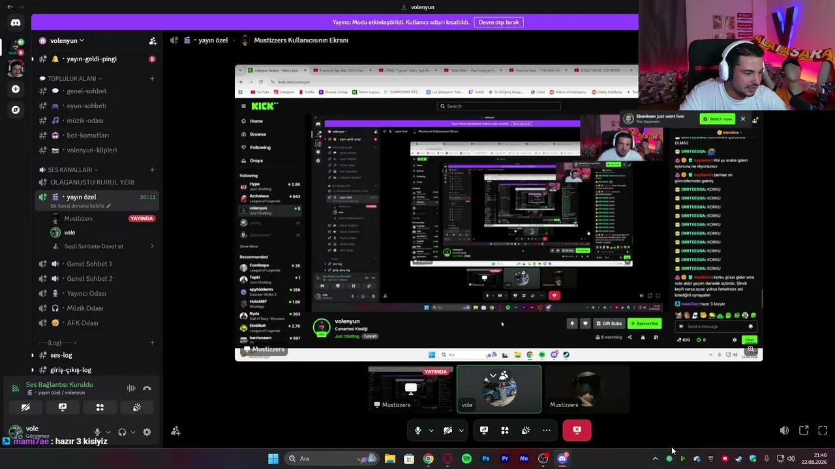The width and height of the screenshot is (835, 469).
Task: Open Discover servers compass icon
Action: tap(16, 110)
